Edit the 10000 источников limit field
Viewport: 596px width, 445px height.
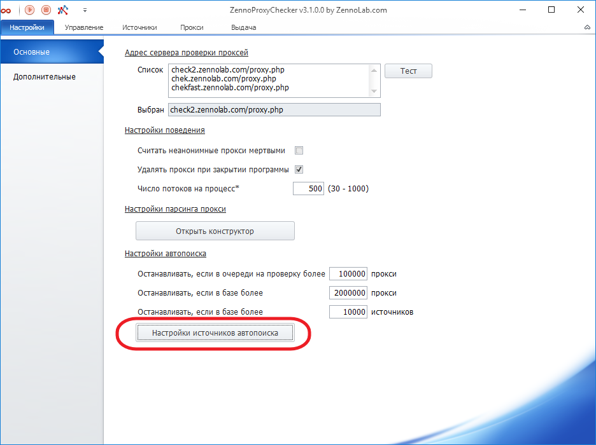(x=348, y=312)
